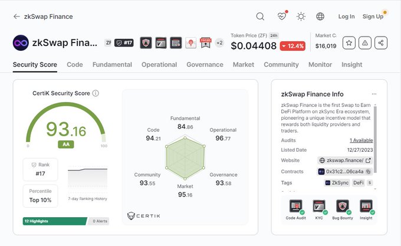
Task: Expand the +2 more badges
Action: (x=219, y=42)
